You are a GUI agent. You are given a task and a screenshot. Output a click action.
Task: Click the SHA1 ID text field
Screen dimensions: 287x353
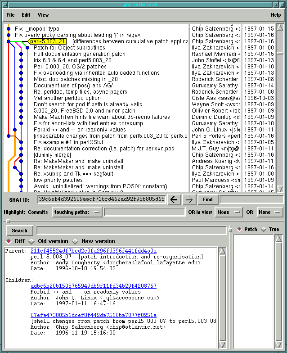pos(102,199)
